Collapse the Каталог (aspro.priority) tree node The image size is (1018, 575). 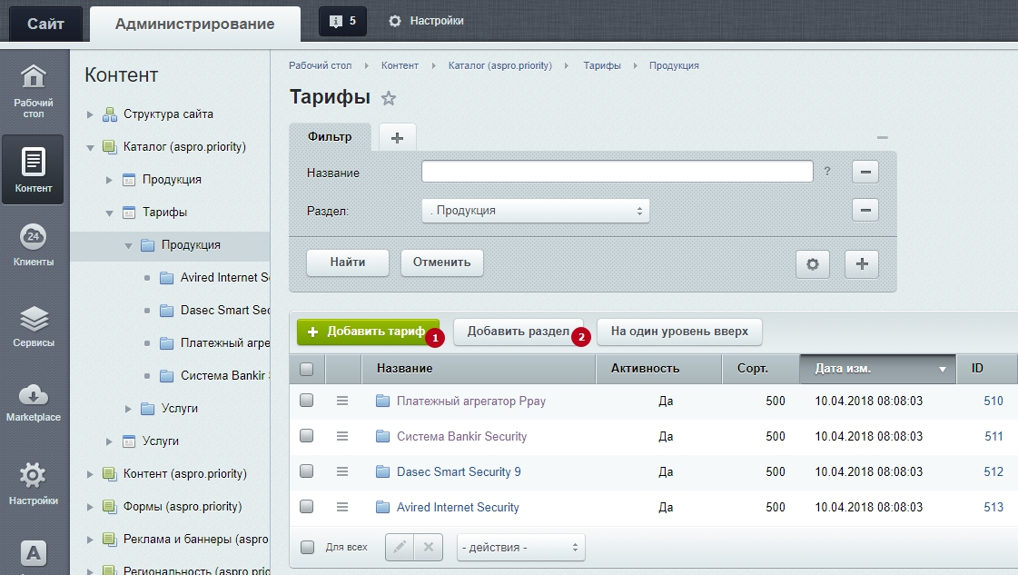90,147
